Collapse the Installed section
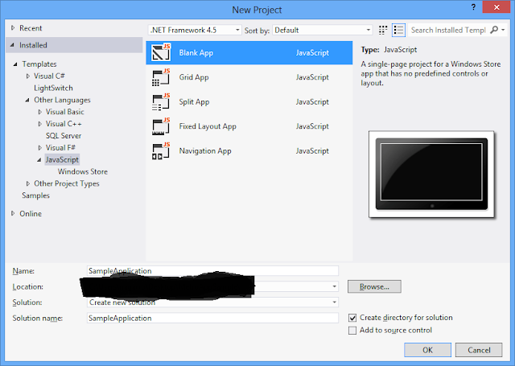The image size is (515, 366). (x=13, y=45)
